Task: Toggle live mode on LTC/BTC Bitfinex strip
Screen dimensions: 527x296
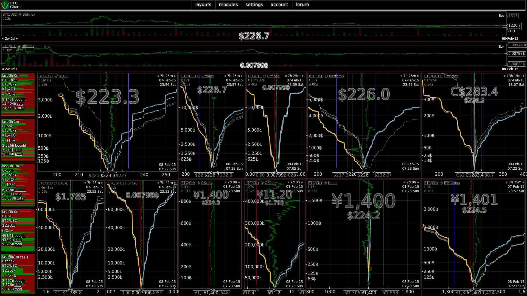Action: pos(501,47)
